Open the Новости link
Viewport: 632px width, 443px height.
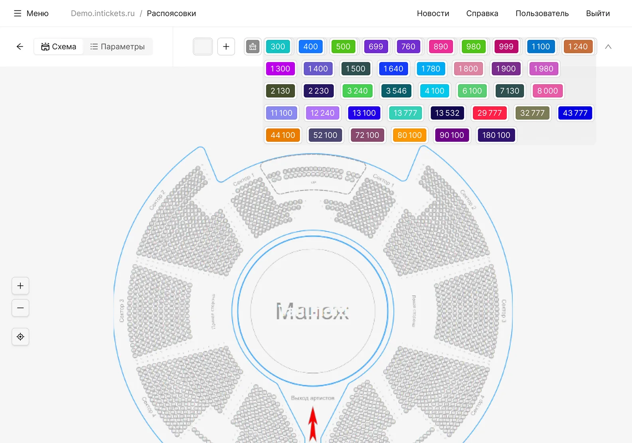[x=433, y=14]
